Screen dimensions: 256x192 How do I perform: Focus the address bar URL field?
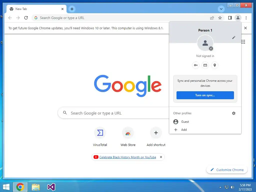[121, 18]
